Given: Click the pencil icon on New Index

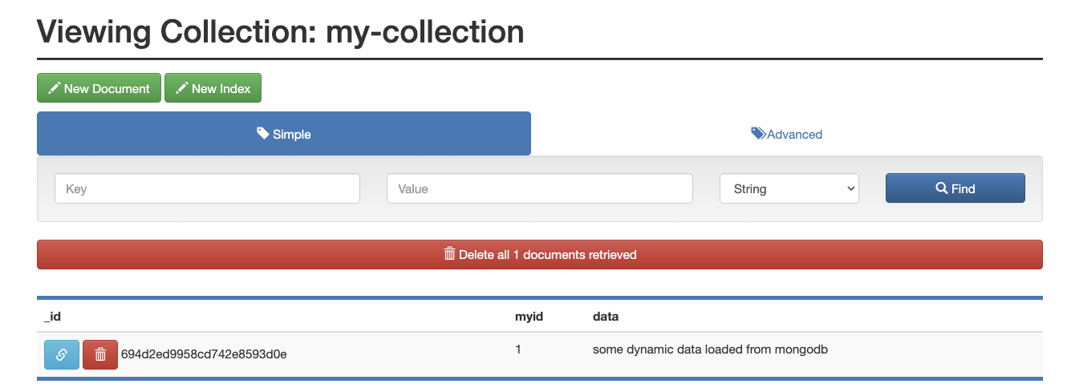Looking at the screenshot, I should click(x=181, y=88).
